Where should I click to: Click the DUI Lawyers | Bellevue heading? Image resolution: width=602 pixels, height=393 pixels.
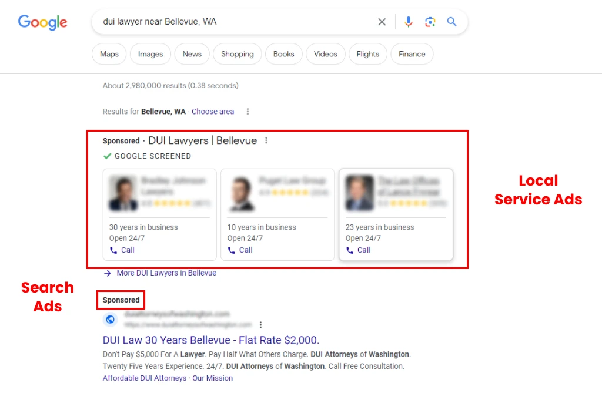click(x=203, y=140)
